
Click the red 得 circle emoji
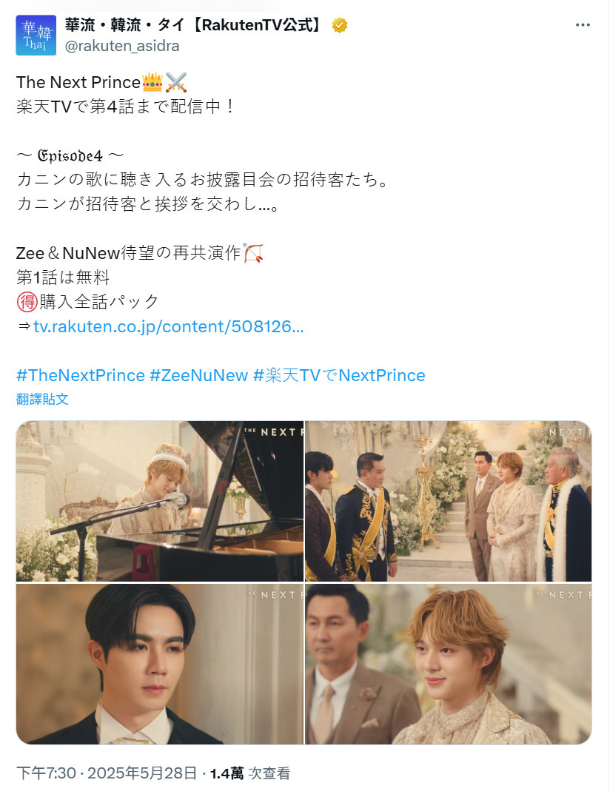[x=27, y=302]
